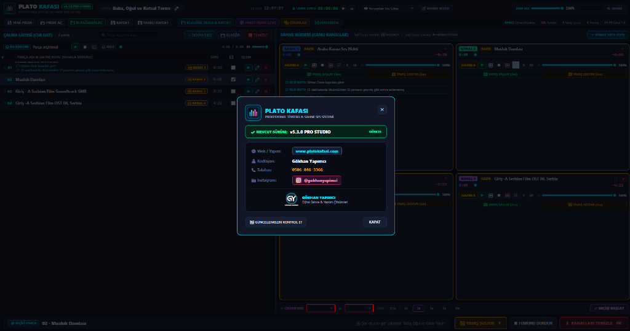Toggle solo S on Kanal 2
Screen dimensions: 630x331
click(x=524, y=65)
